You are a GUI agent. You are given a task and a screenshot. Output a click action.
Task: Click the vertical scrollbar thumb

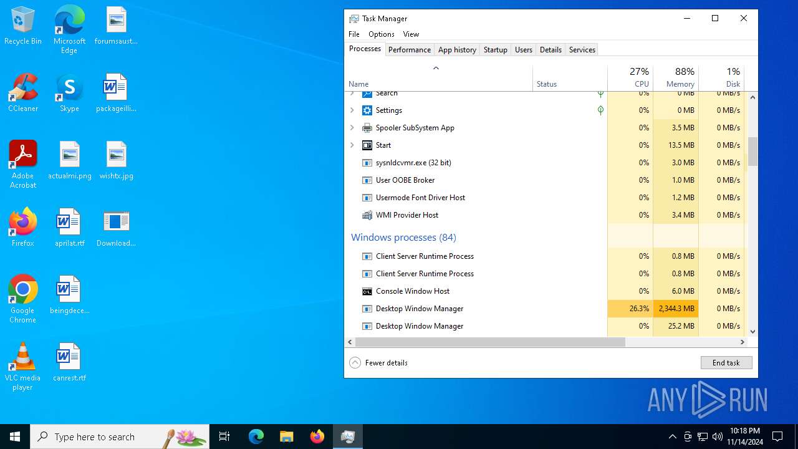point(752,152)
